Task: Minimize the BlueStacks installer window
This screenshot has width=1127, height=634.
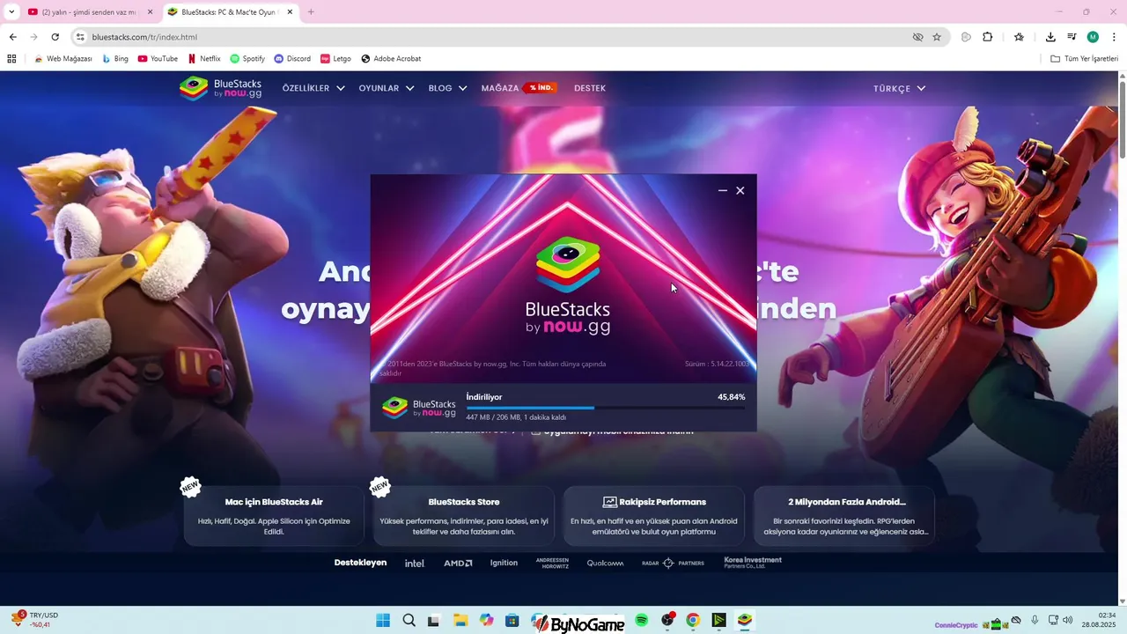Action: point(723,190)
